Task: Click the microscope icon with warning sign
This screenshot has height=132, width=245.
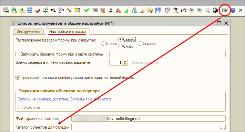Action: tap(119, 10)
